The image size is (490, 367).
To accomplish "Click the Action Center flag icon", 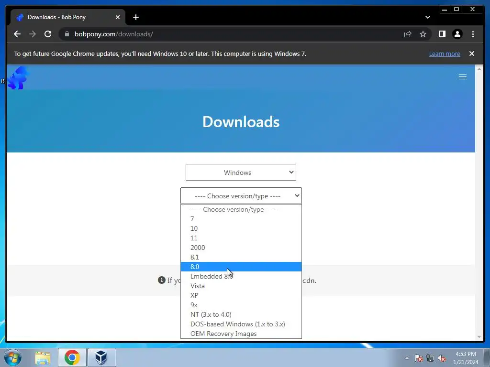I will [419, 358].
